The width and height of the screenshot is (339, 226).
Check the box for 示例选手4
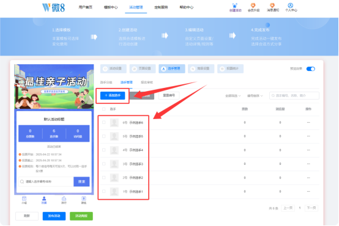click(x=104, y=150)
